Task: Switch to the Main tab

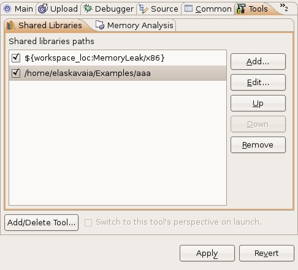Action: [18, 9]
